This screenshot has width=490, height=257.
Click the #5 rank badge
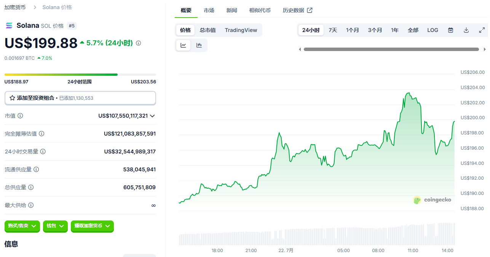pos(72,26)
